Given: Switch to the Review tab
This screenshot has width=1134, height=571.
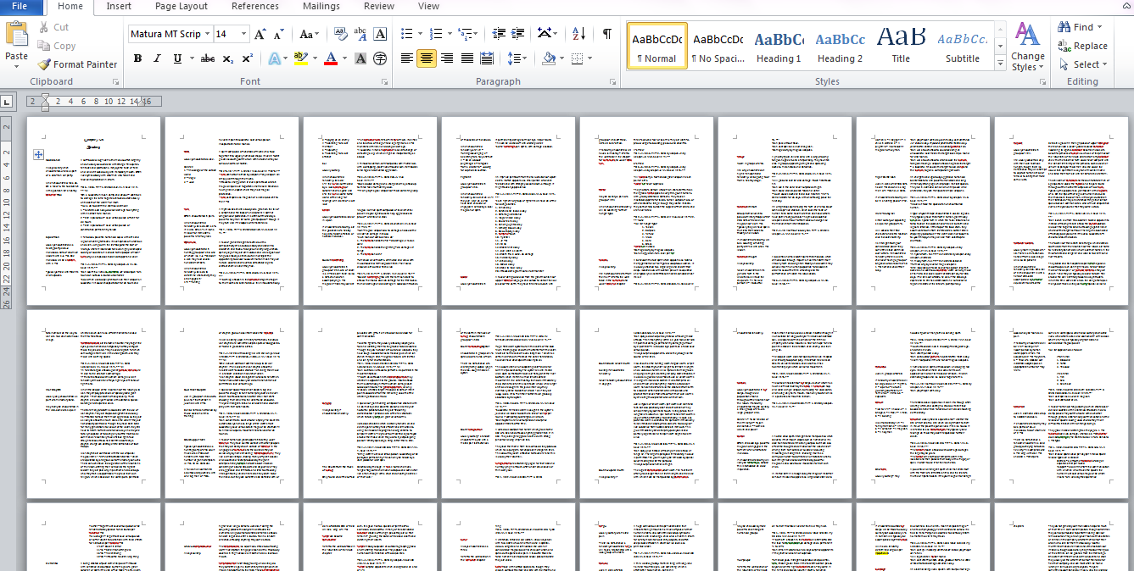Looking at the screenshot, I should point(379,6).
